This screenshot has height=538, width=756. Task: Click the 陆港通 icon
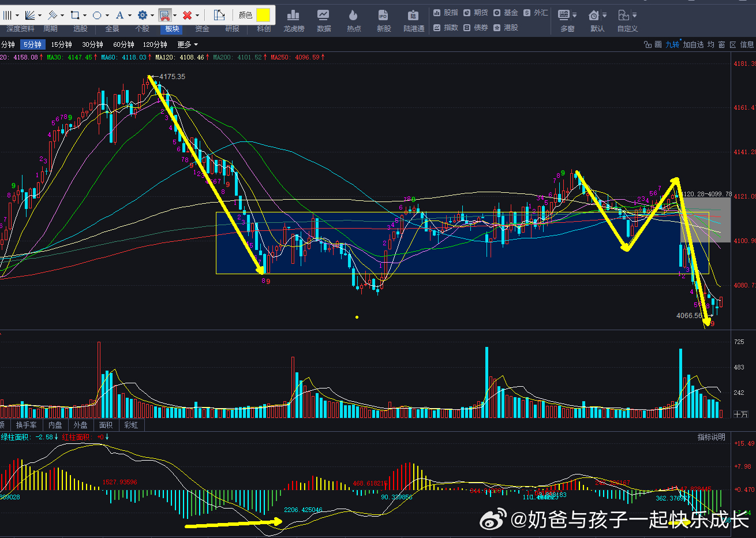click(x=414, y=21)
